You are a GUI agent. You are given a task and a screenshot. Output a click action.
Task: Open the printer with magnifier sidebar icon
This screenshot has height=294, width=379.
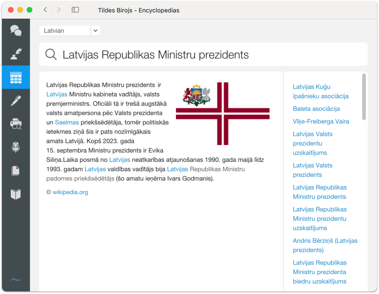(16, 124)
